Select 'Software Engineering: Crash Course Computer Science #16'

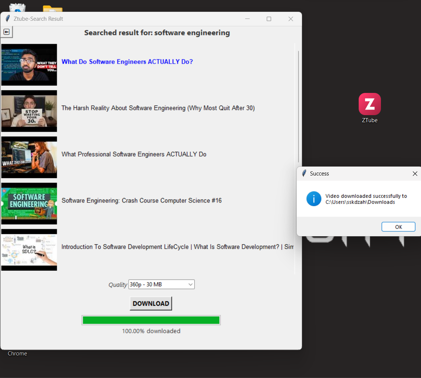[141, 201]
